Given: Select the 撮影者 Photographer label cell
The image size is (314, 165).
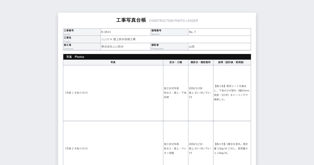Looking at the screenshot, I should coord(169,47).
